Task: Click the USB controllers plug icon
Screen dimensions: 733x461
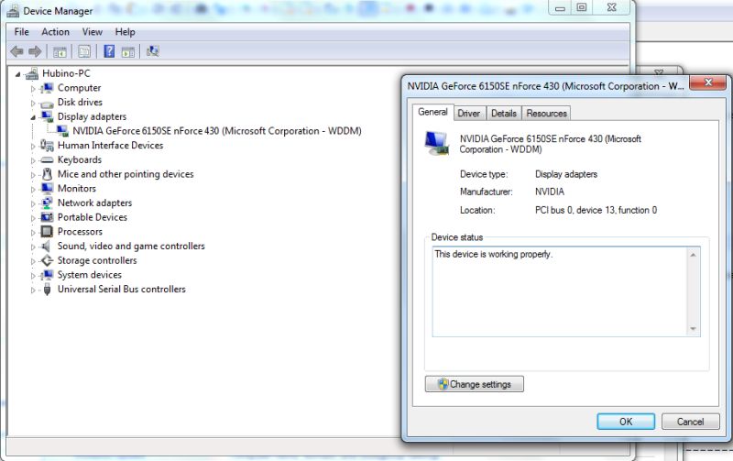Action: coord(47,290)
